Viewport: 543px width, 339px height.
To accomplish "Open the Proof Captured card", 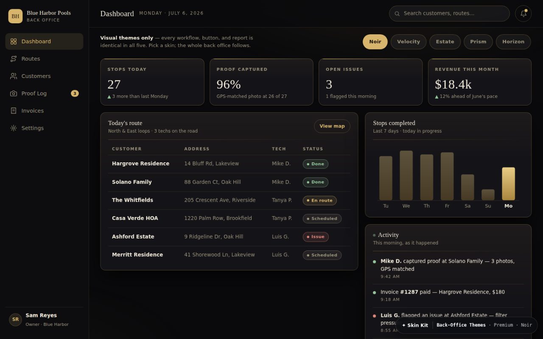I will (261, 82).
